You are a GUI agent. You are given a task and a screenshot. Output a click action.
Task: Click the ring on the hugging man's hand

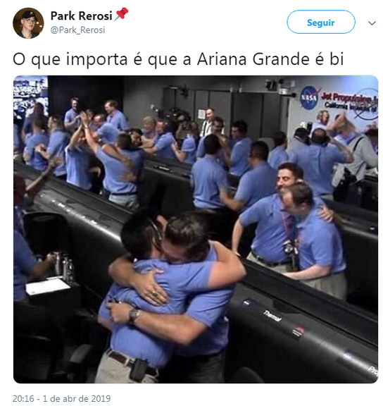[x=154, y=294]
